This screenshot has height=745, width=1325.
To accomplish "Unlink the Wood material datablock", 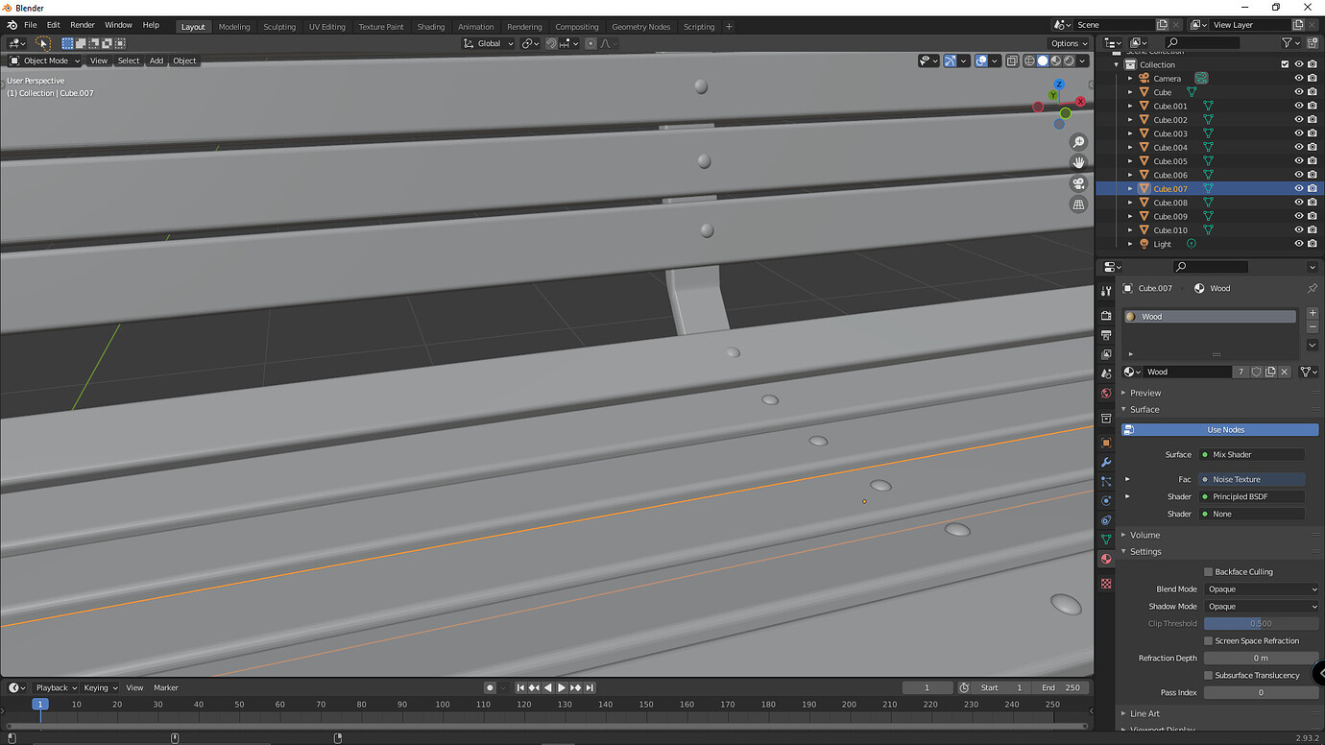I will [1285, 372].
